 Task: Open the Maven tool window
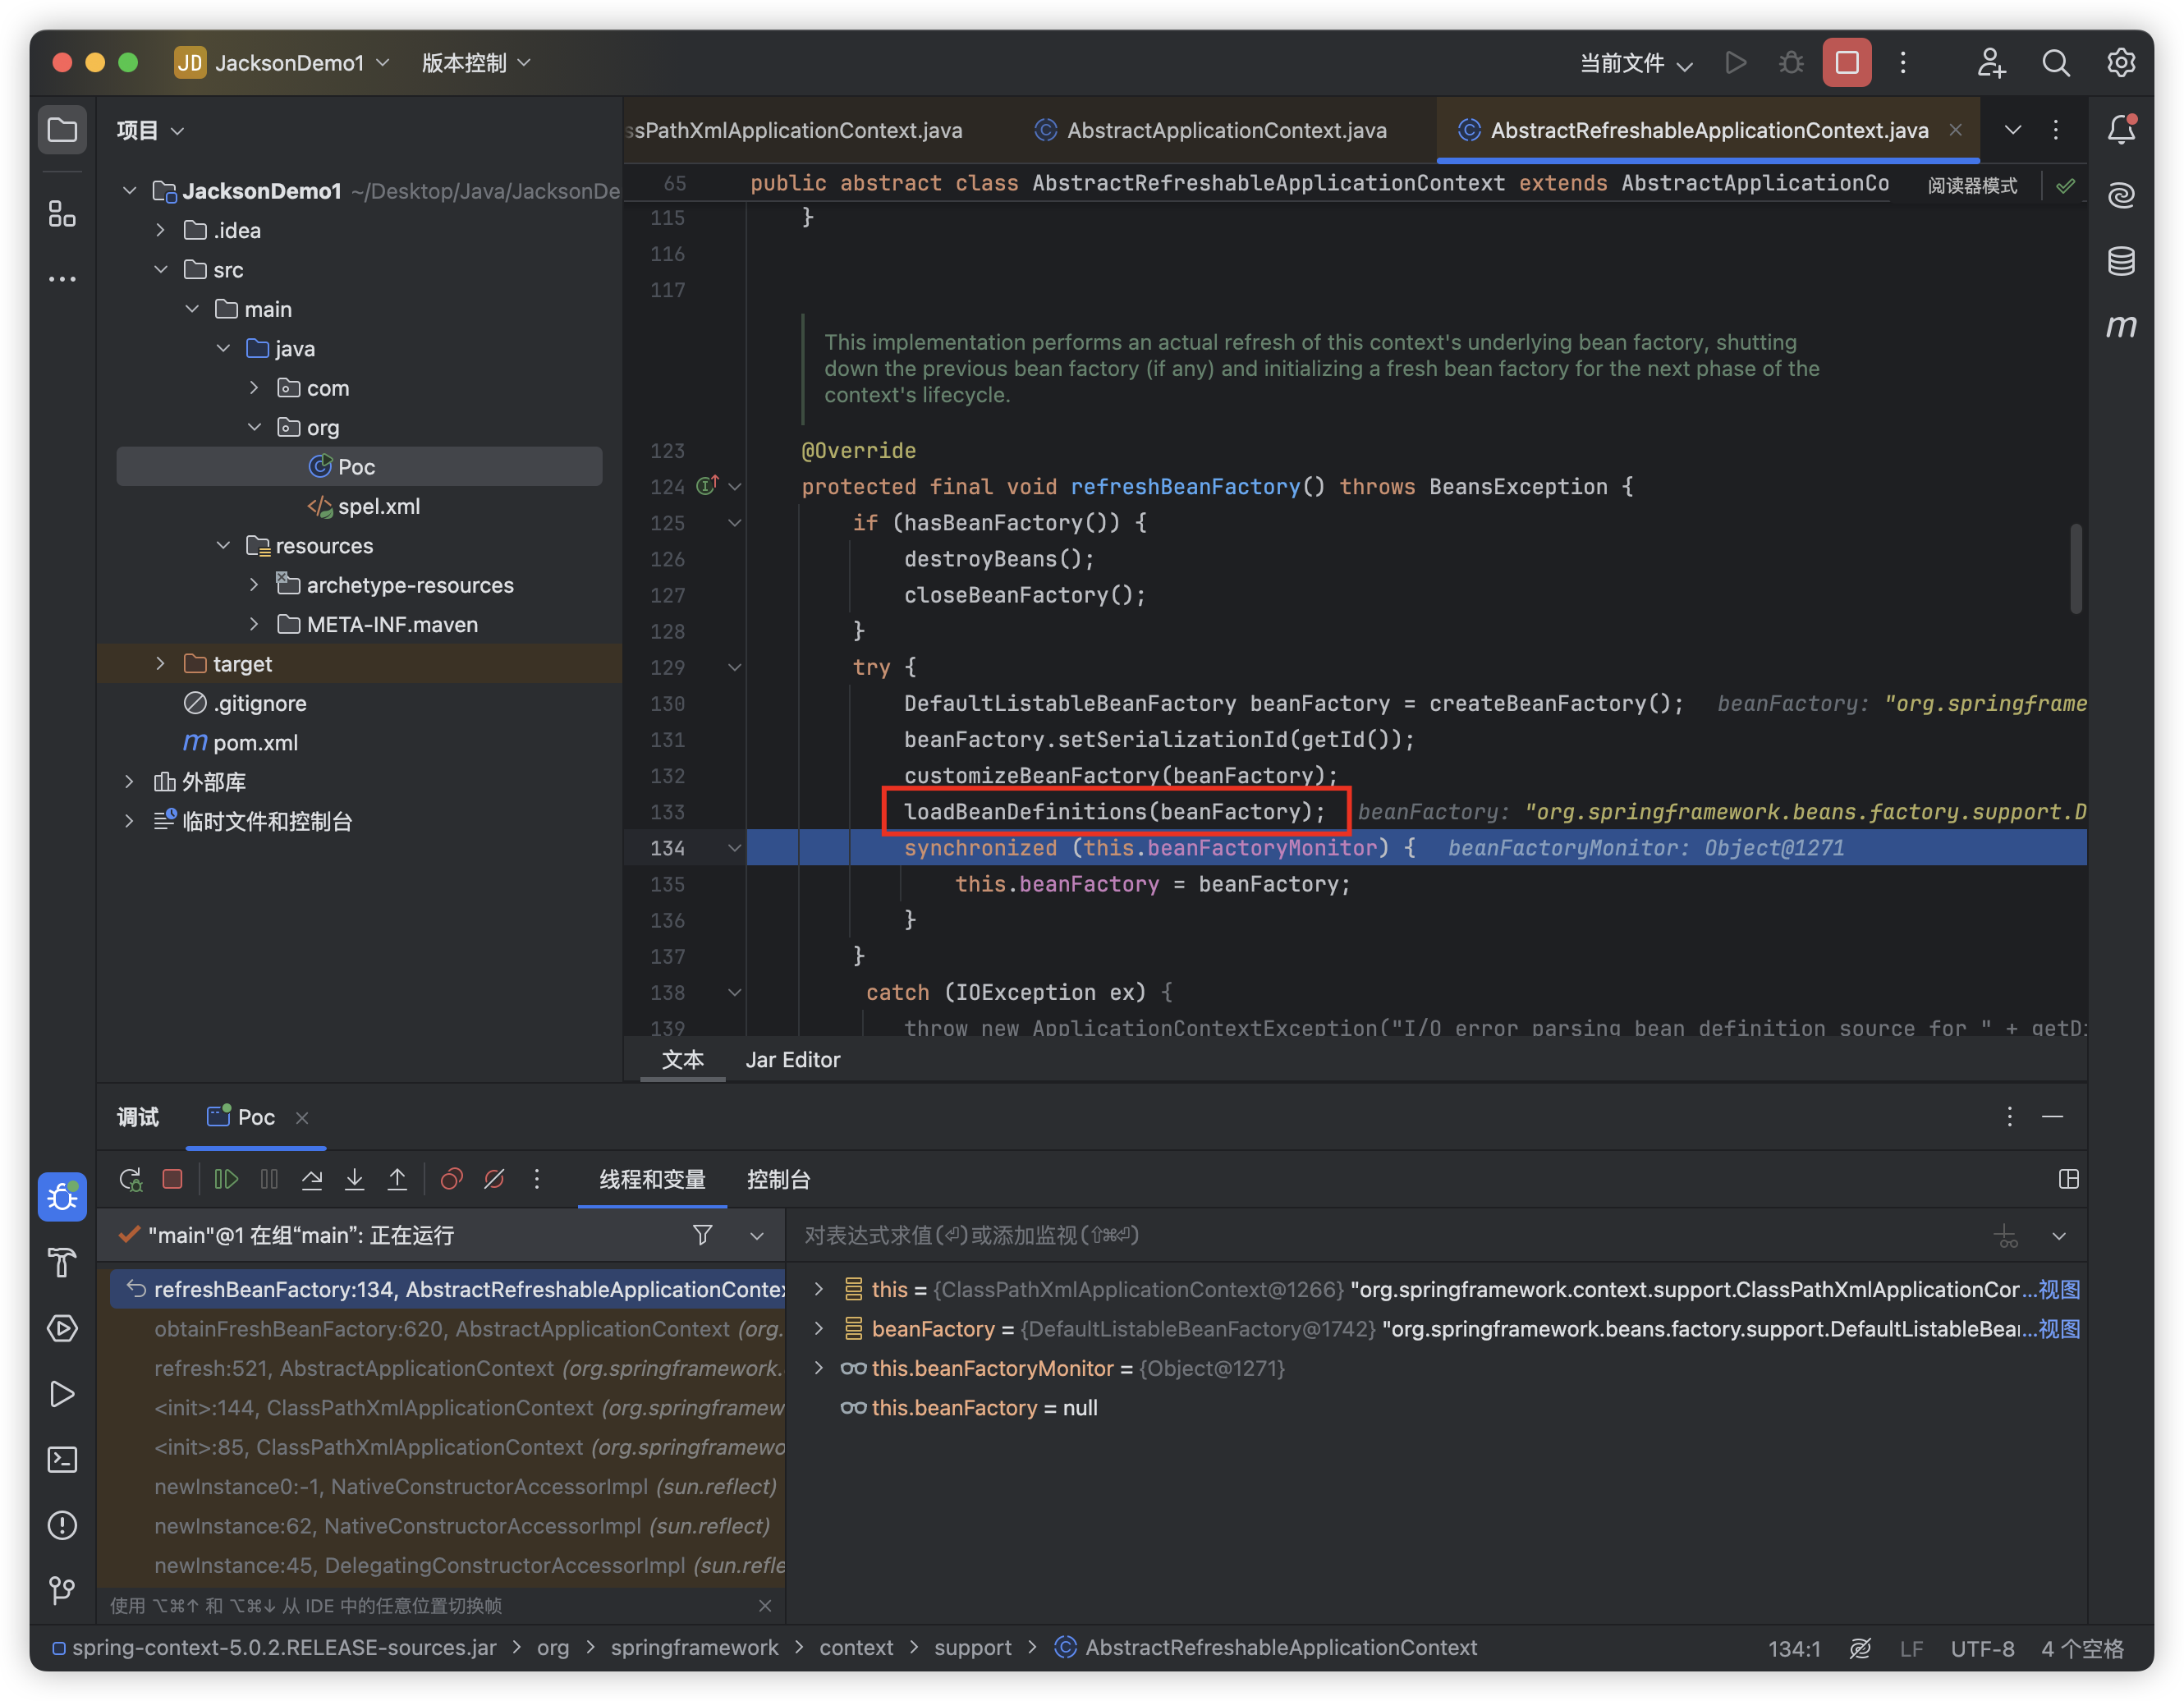2121,326
